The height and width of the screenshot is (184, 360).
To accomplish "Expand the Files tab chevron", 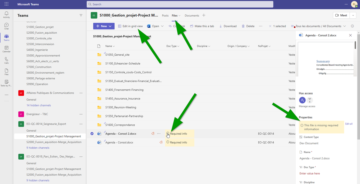I will click(180, 16).
